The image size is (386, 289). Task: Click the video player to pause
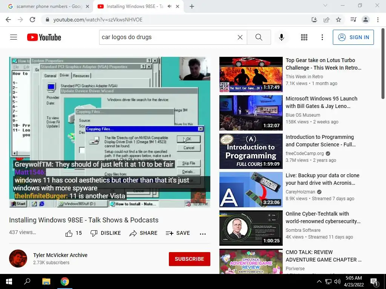coord(110,132)
